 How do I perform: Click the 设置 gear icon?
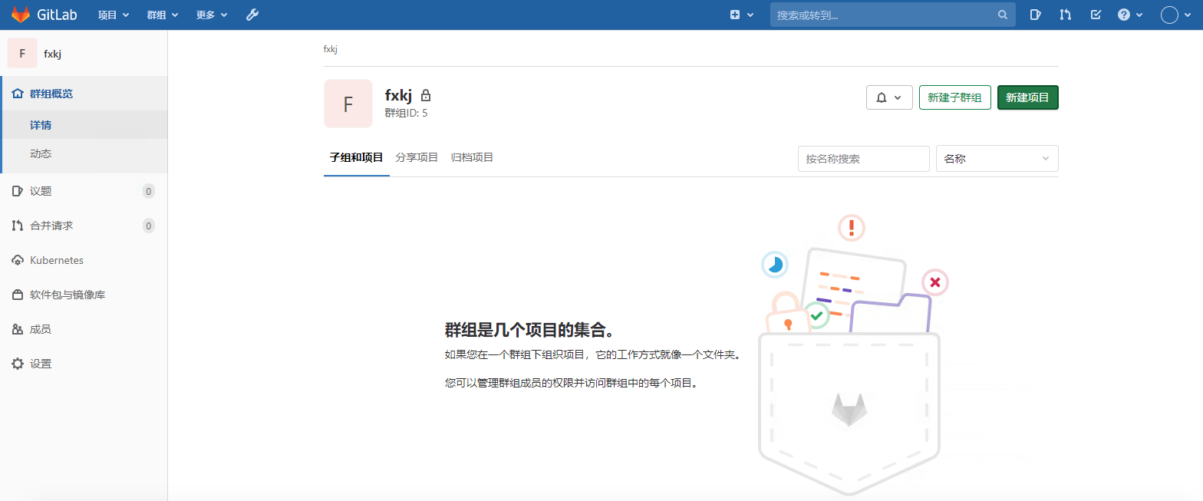pos(18,364)
